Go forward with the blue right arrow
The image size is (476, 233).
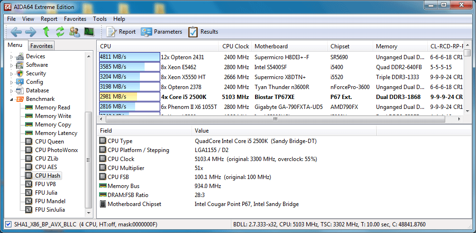click(31, 32)
